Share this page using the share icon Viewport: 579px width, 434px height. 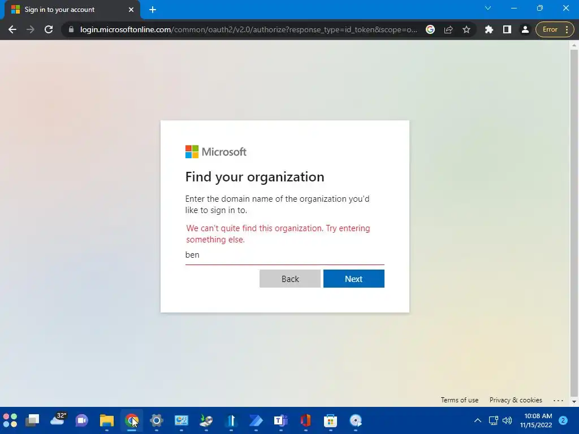click(448, 29)
